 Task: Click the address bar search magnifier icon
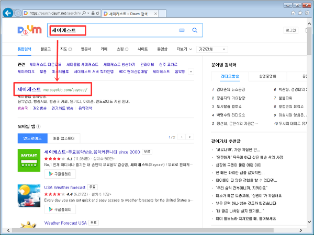click(x=84, y=13)
